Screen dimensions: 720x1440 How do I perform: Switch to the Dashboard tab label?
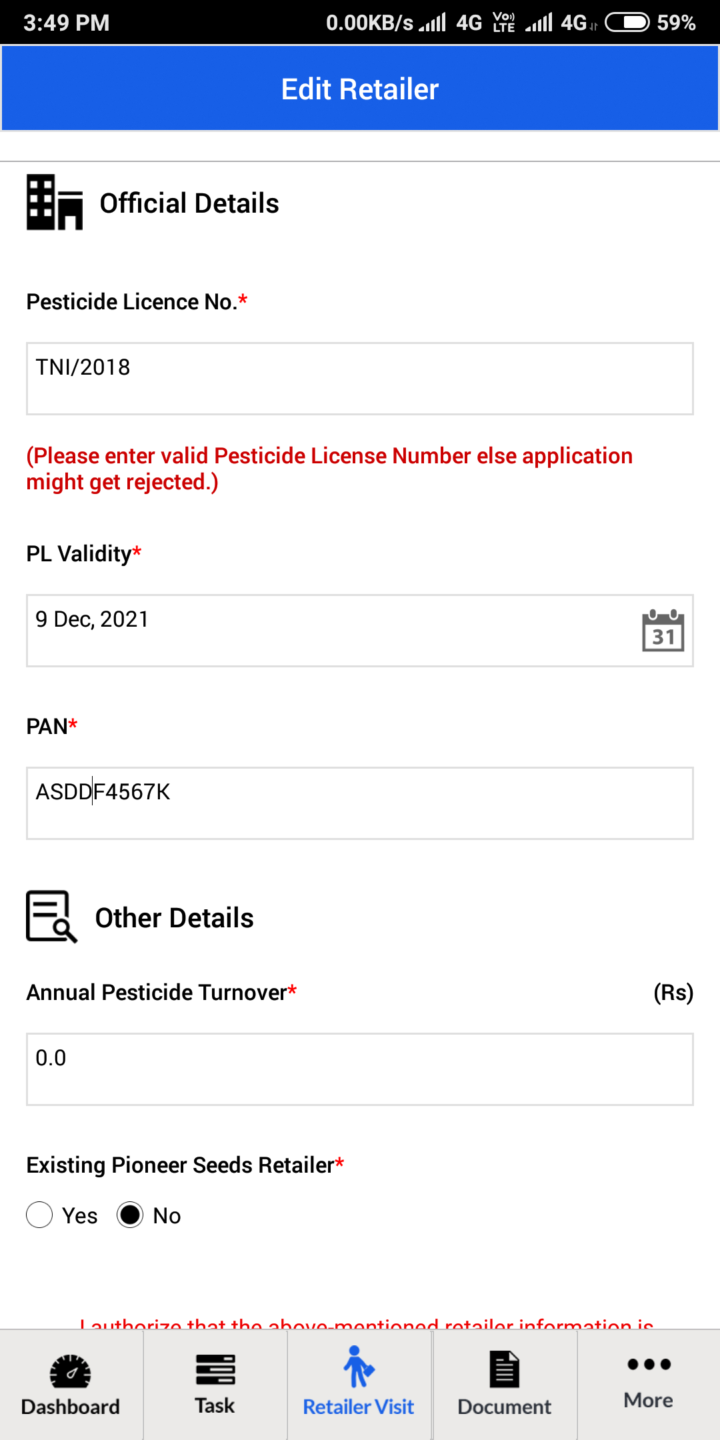click(x=71, y=1407)
